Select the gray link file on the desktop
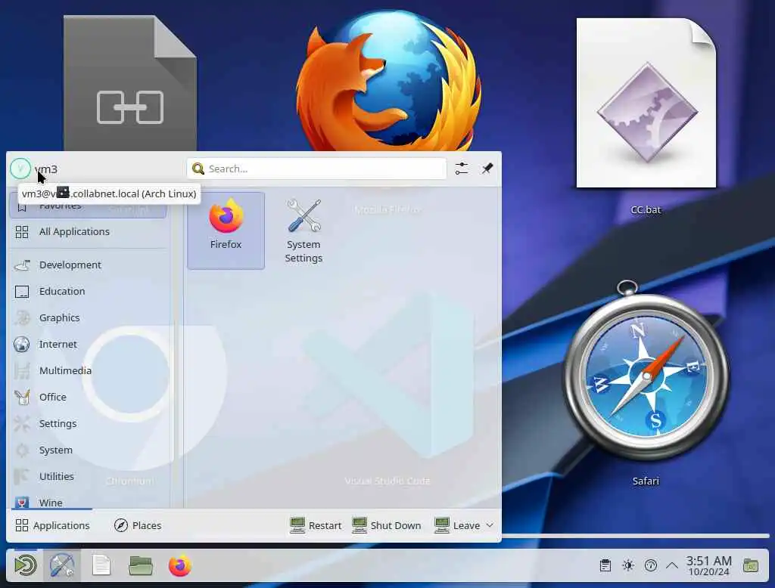 (x=130, y=83)
